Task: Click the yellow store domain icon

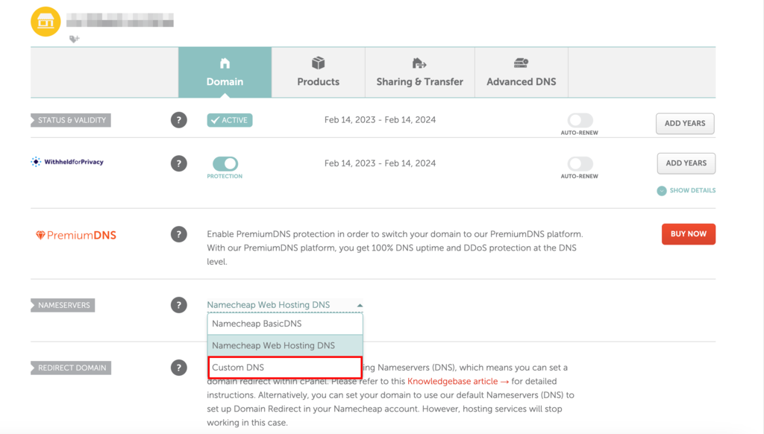Action: 46,22
